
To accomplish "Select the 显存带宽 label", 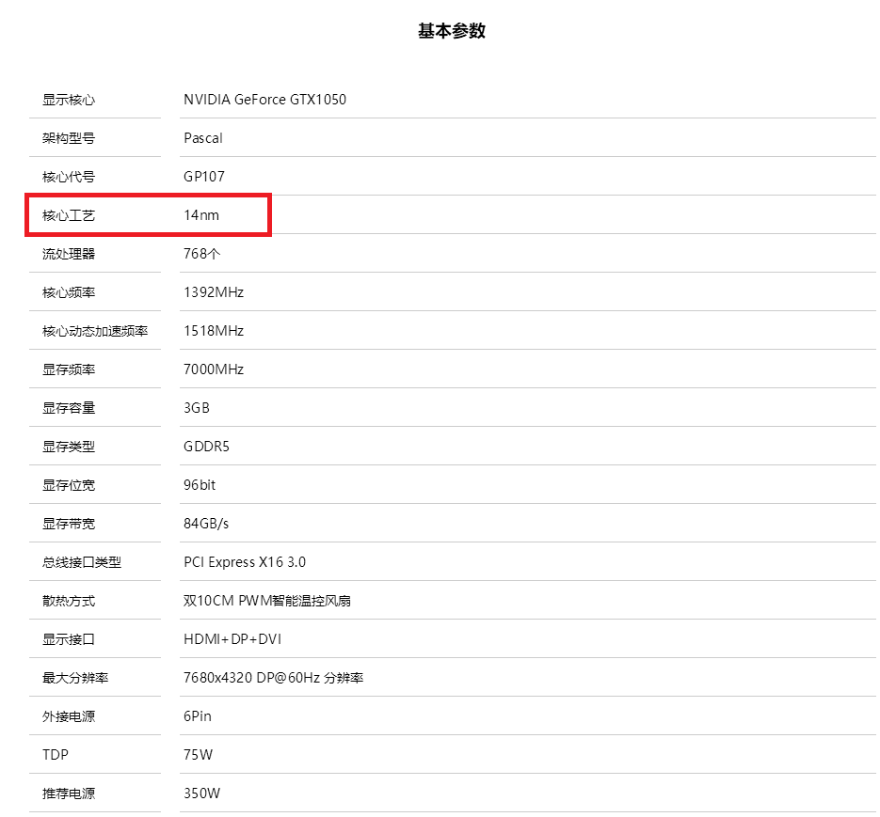I will click(69, 525).
